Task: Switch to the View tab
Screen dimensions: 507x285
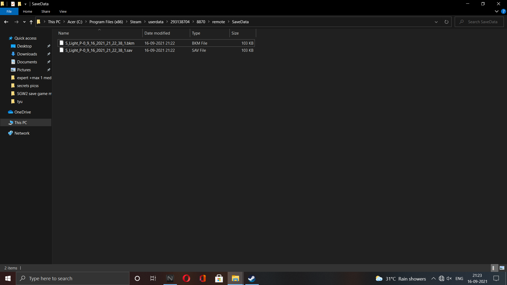Action: 63,11
